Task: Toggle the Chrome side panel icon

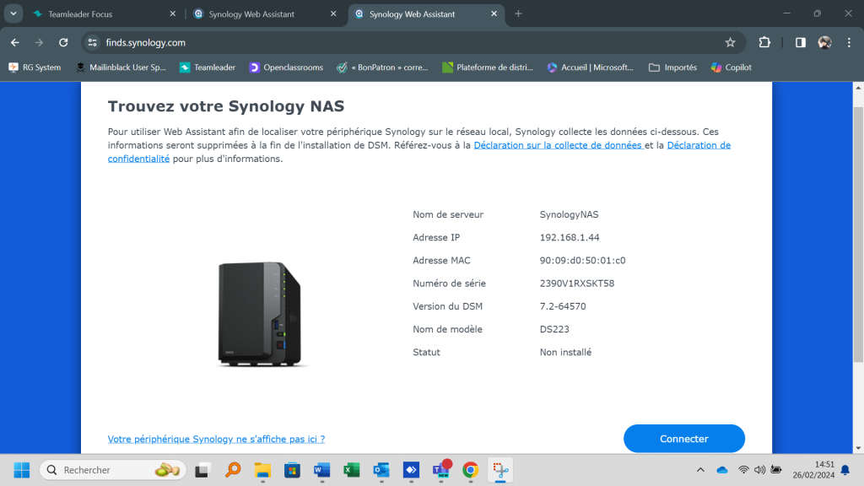Action: coord(801,42)
